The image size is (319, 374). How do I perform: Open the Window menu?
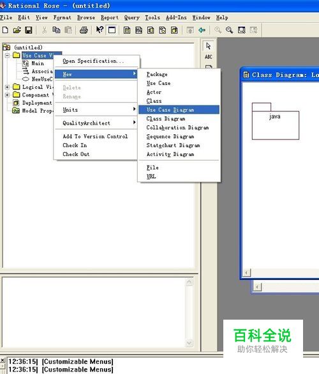point(202,18)
